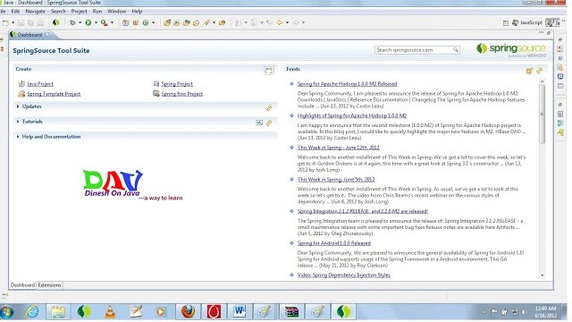The image size is (572, 322).
Task: Click the magnifier icon in springsource search box
Action: (455, 50)
